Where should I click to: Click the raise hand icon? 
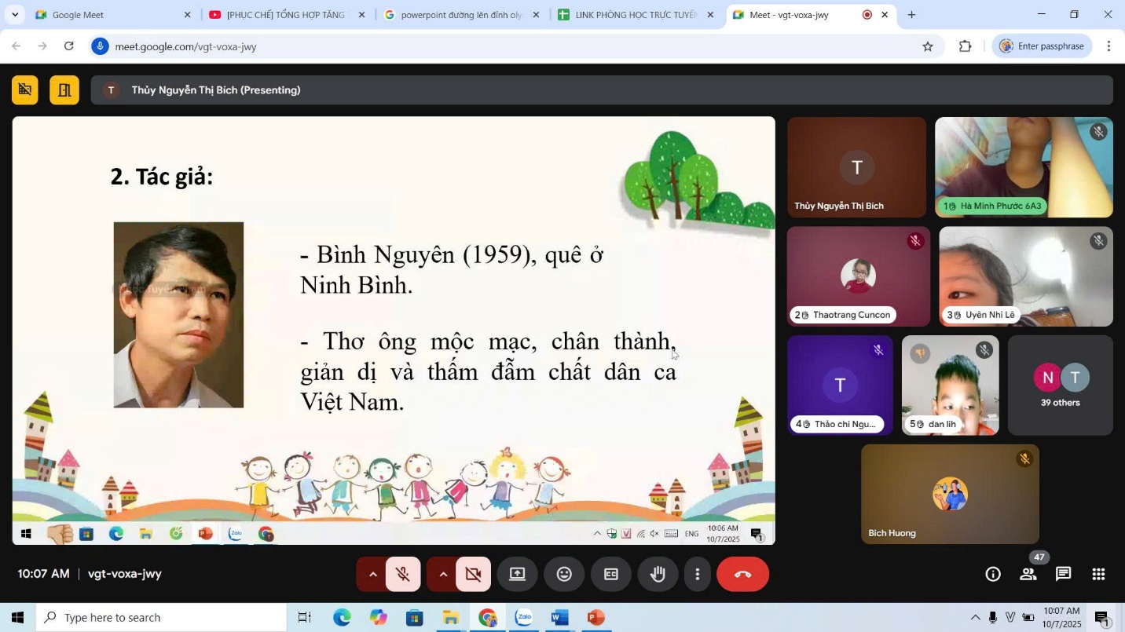coord(658,574)
